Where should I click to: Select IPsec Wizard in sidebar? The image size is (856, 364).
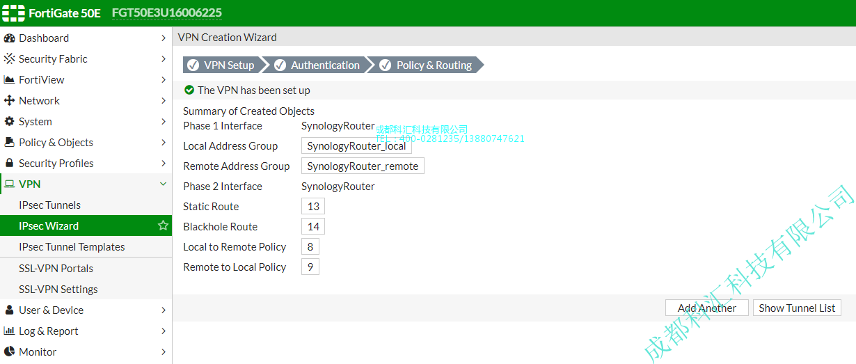pyautogui.click(x=86, y=226)
